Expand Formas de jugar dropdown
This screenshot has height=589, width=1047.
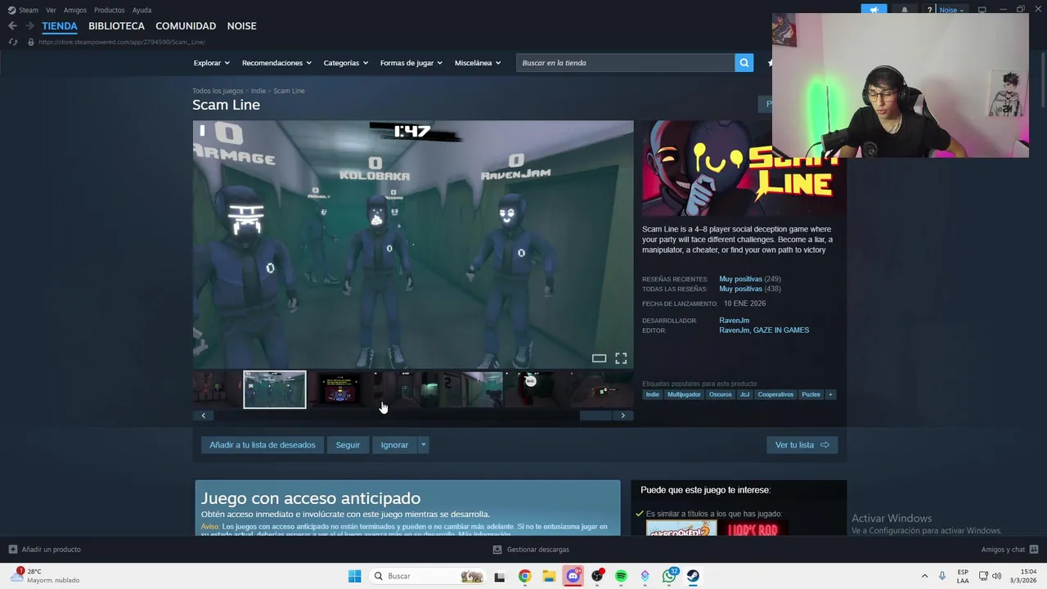click(411, 63)
